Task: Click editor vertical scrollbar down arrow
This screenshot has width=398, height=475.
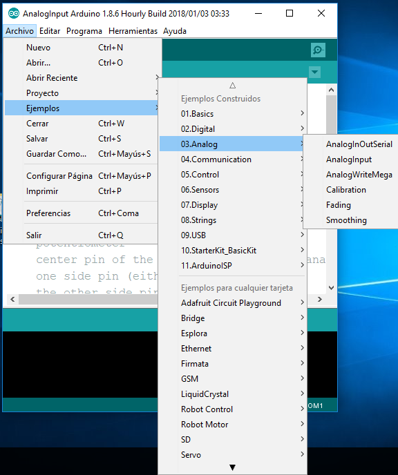Action: pos(331,287)
